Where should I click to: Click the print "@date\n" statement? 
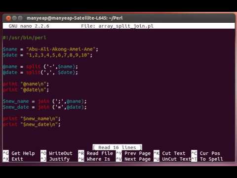pyautogui.click(x=26, y=89)
